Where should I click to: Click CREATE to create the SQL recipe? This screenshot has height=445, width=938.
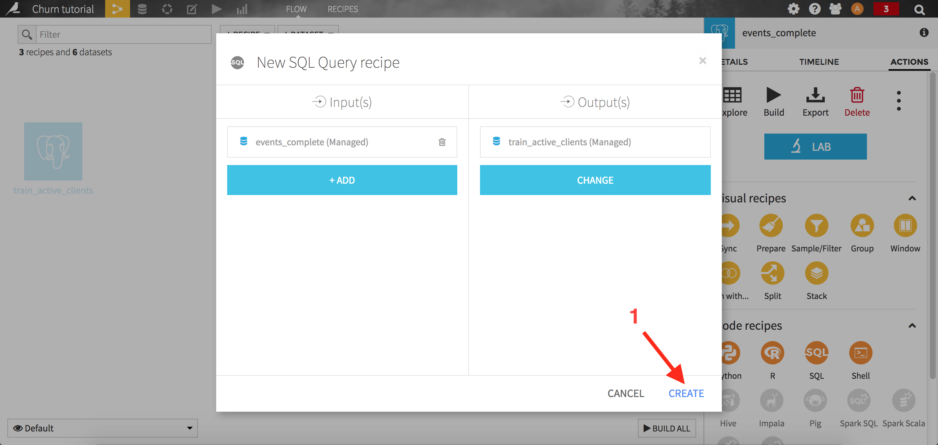tap(686, 393)
